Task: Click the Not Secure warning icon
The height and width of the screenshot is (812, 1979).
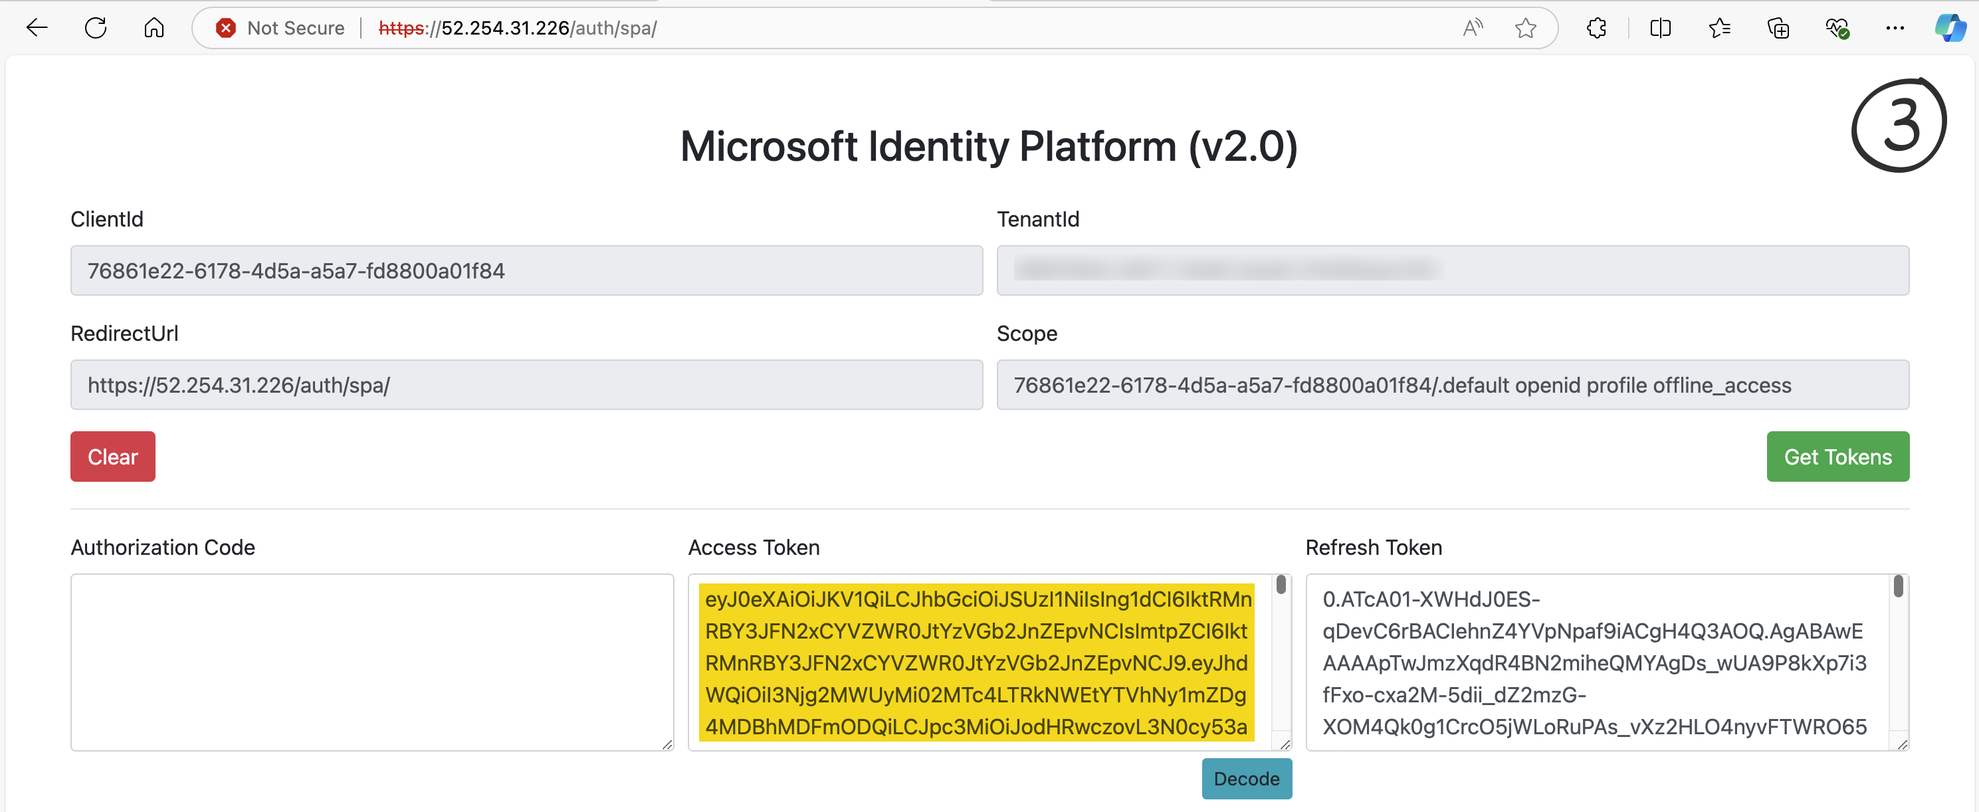Action: pyautogui.click(x=226, y=29)
